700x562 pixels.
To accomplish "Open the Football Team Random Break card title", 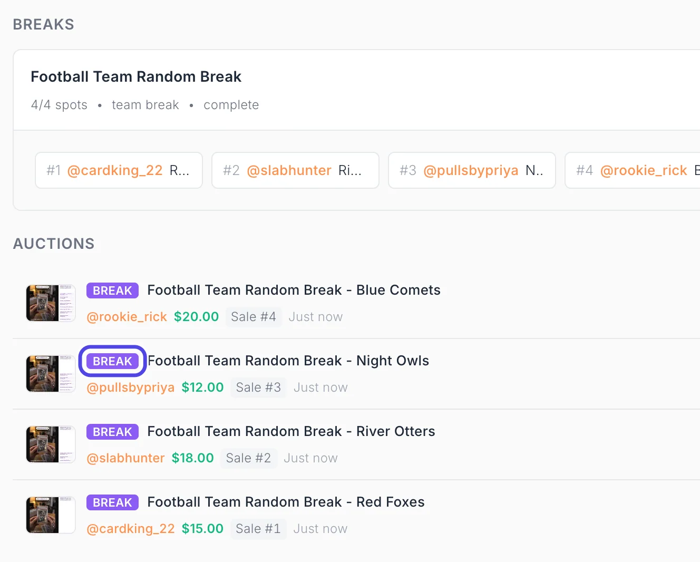I will point(136,77).
